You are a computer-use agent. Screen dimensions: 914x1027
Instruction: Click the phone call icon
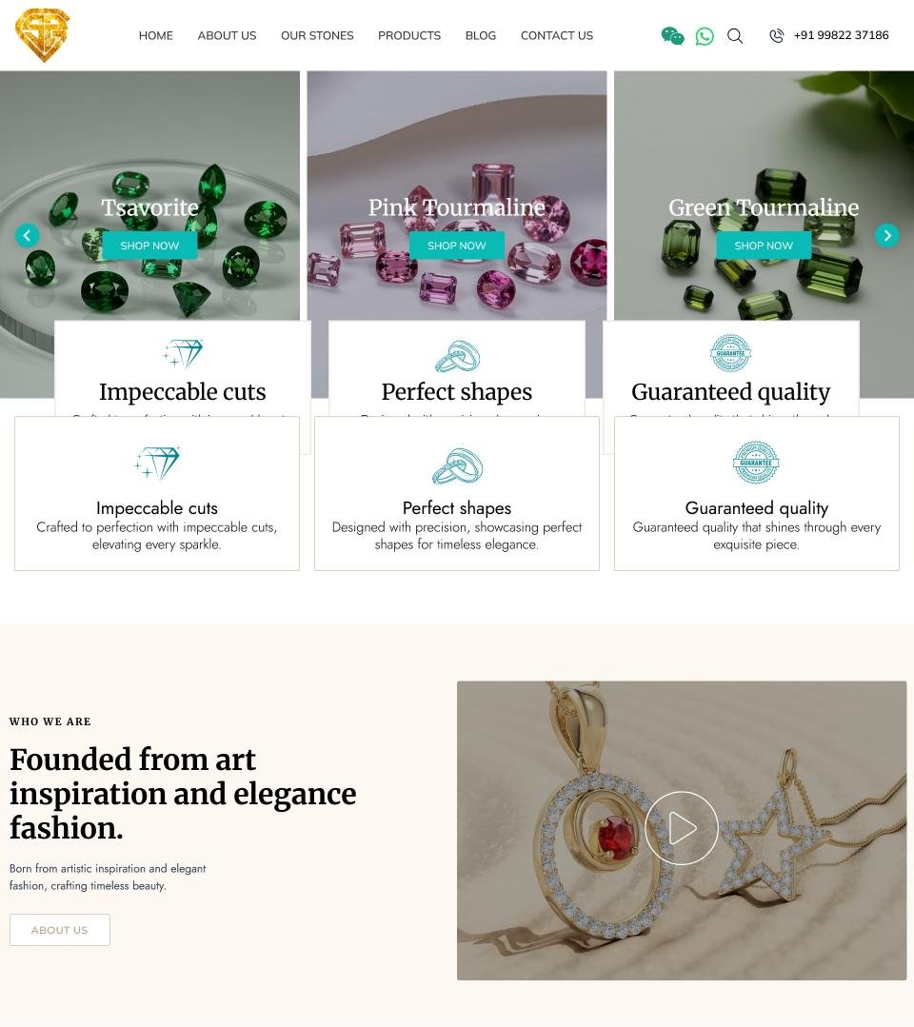point(776,36)
